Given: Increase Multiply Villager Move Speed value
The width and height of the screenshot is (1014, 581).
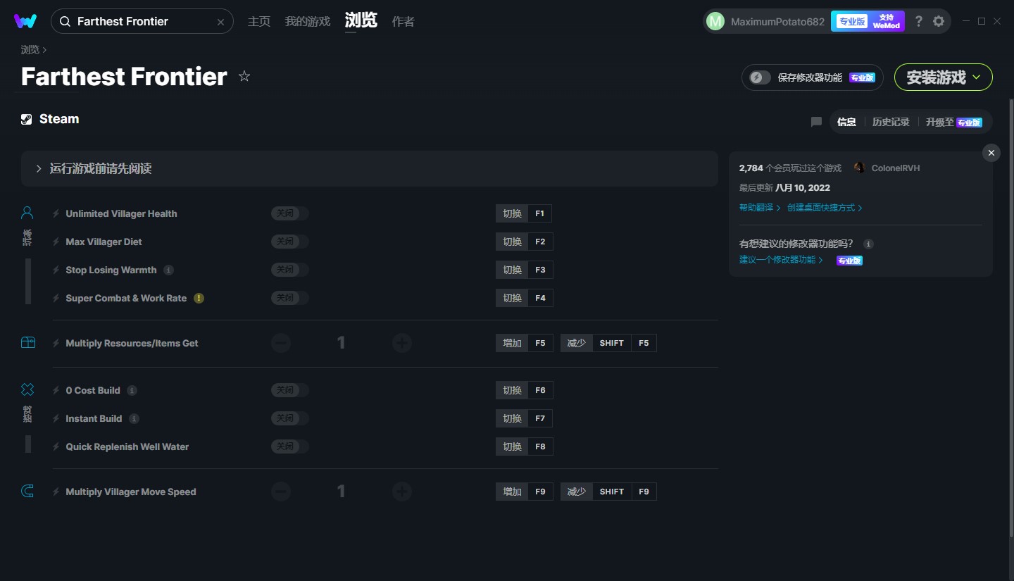Looking at the screenshot, I should click(402, 492).
